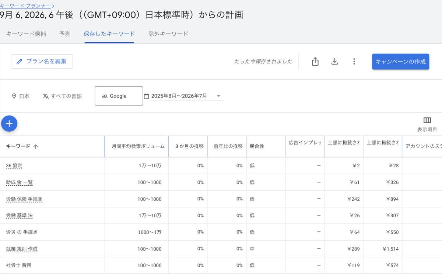The image size is (442, 274).
Task: Select the keyword 労働 基準 法
Action: coord(19,216)
